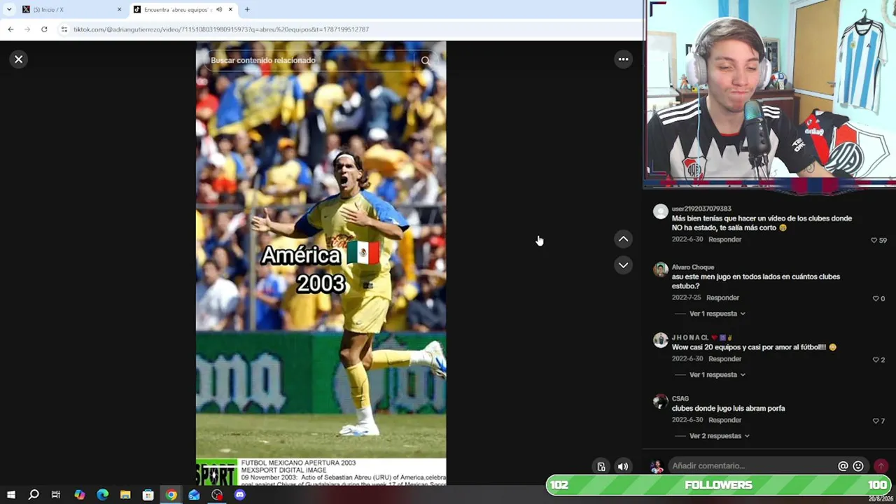Open the three-dot more options menu
This screenshot has width=896, height=504.
(623, 59)
